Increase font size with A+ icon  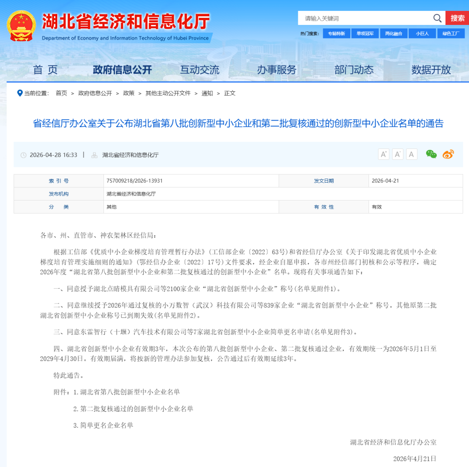(x=383, y=154)
